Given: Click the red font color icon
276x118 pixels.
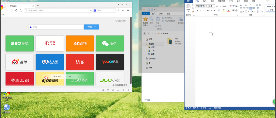Looking at the screenshot, I should [x=228, y=11].
